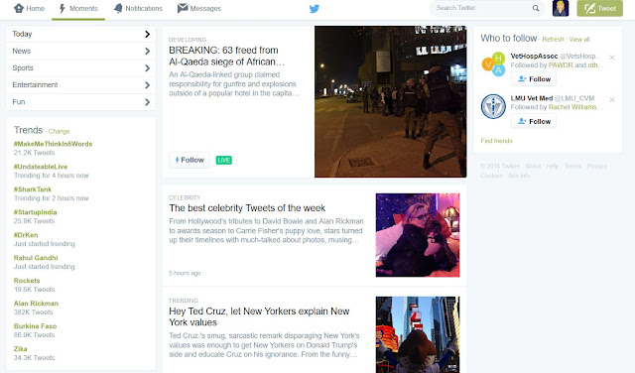Click the search magnifier icon
635x373 pixels.
click(536, 8)
